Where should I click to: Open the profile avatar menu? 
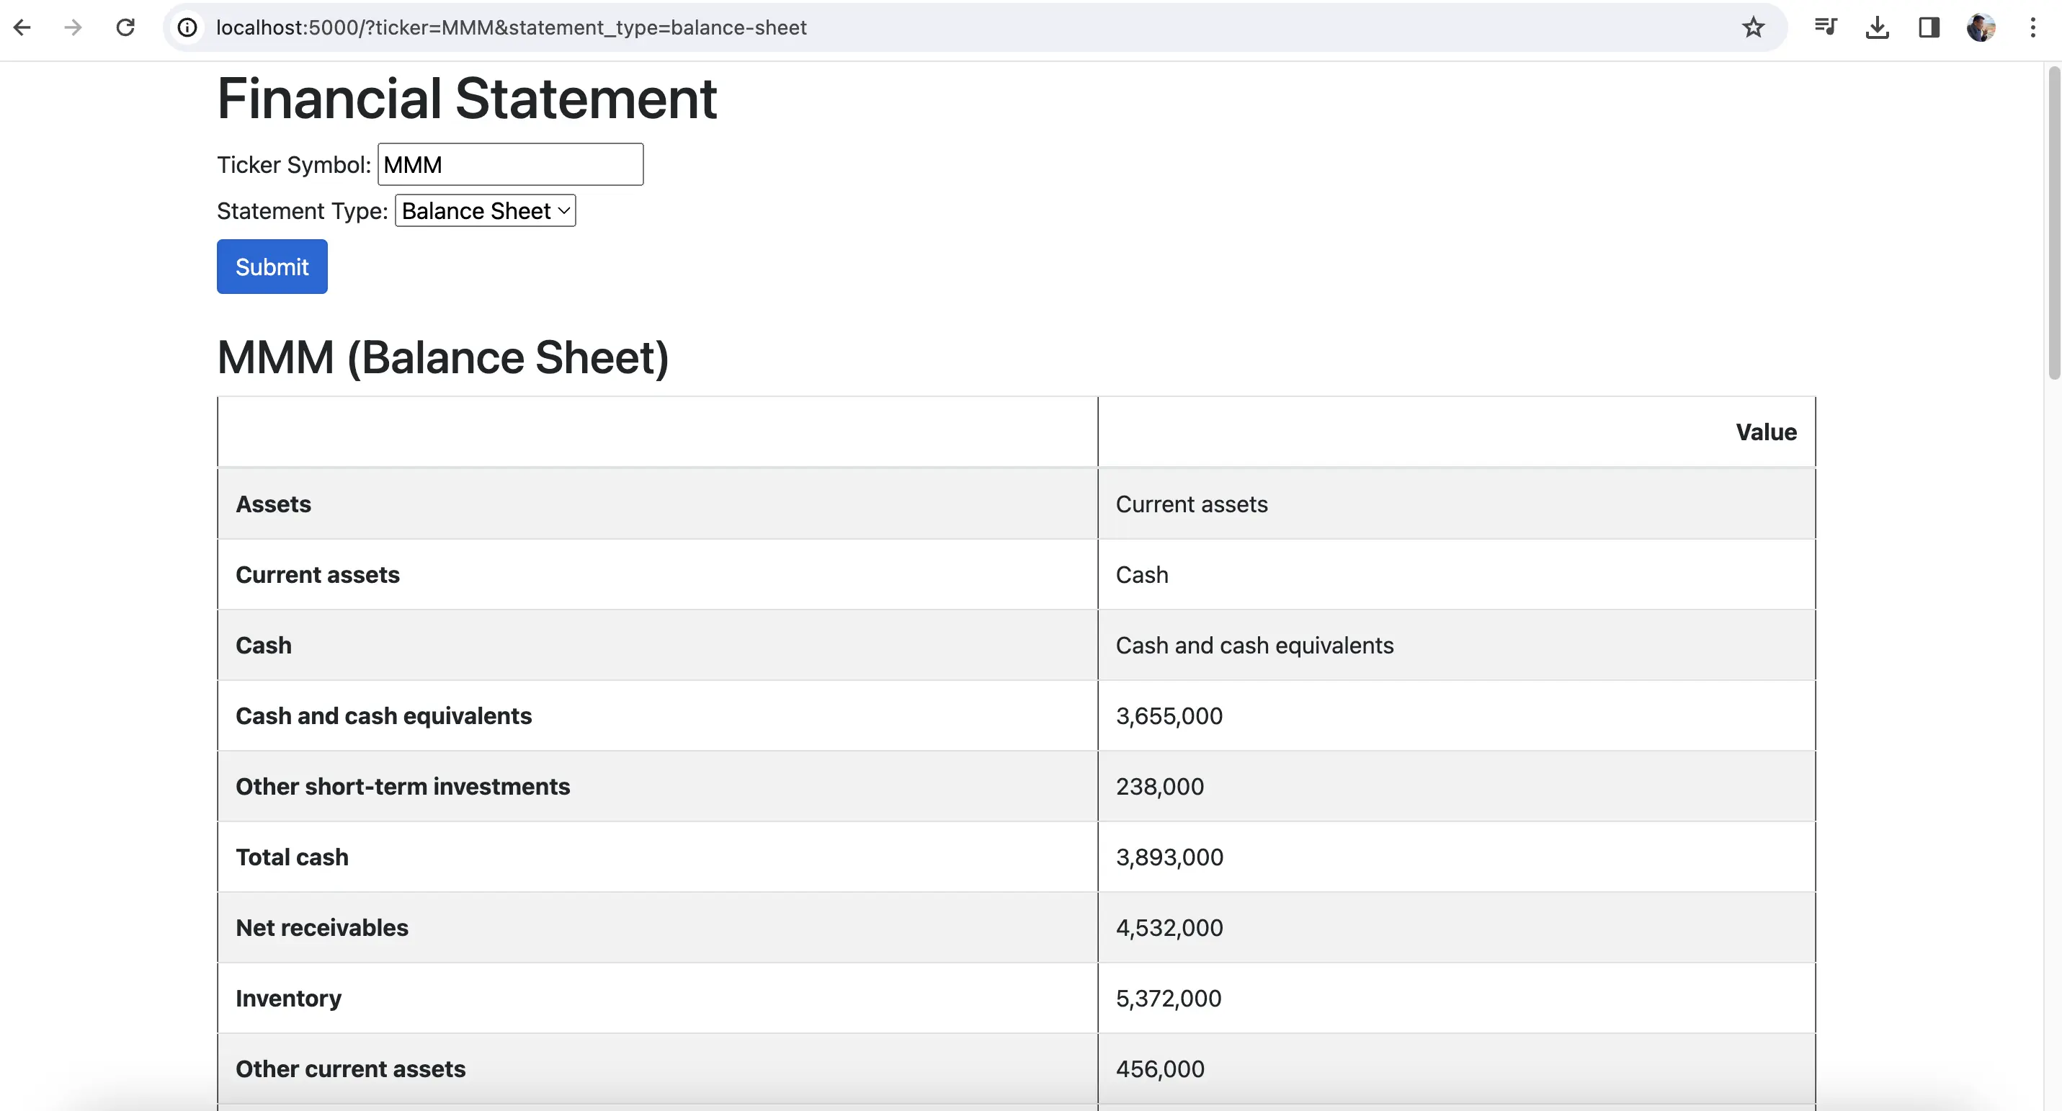point(1981,27)
